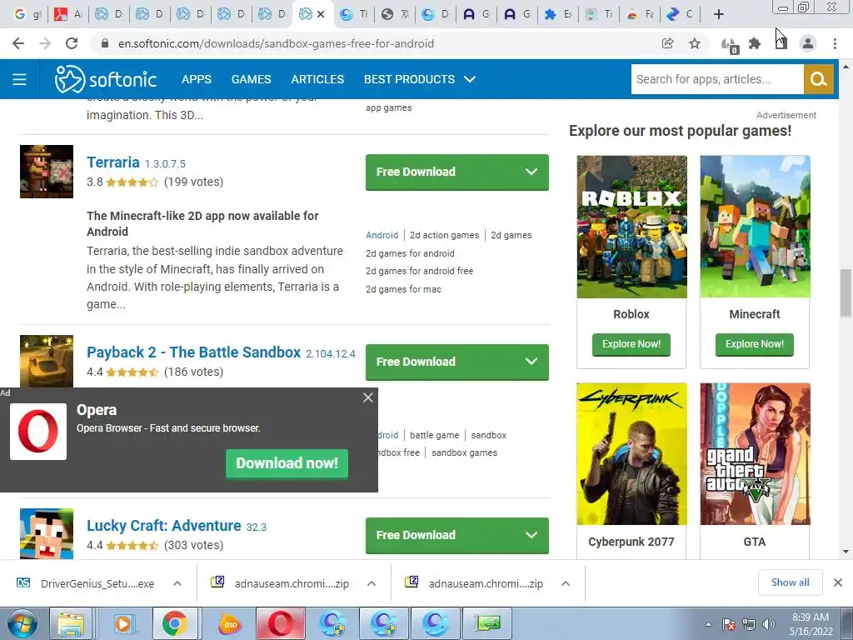The height and width of the screenshot is (640, 853).
Task: Close the Opera ad overlay
Action: tap(368, 397)
